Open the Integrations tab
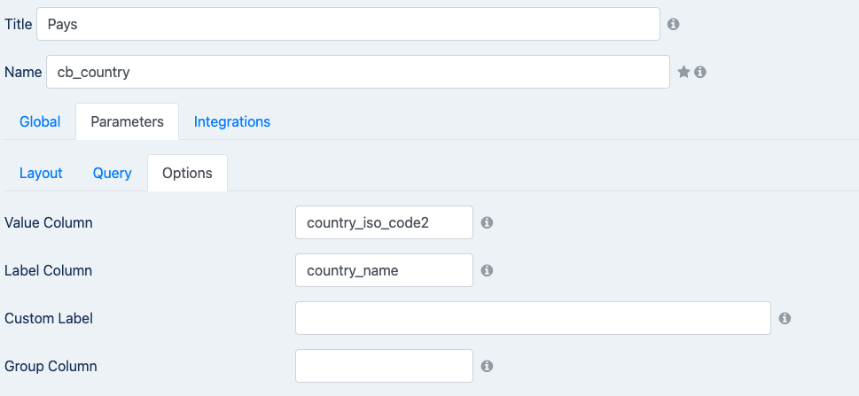The width and height of the screenshot is (859, 396). tap(232, 121)
